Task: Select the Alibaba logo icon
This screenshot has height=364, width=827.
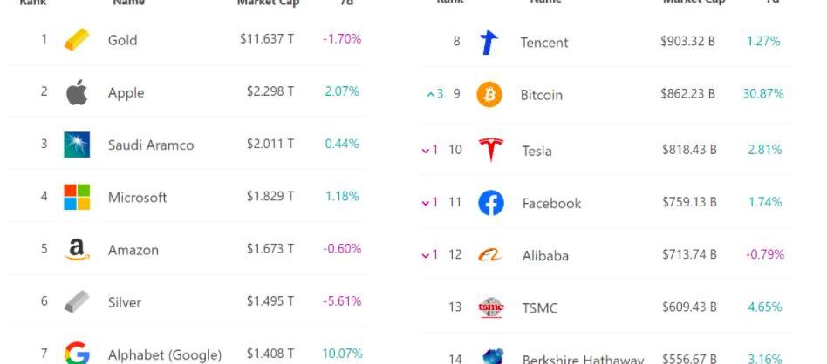Action: (491, 255)
